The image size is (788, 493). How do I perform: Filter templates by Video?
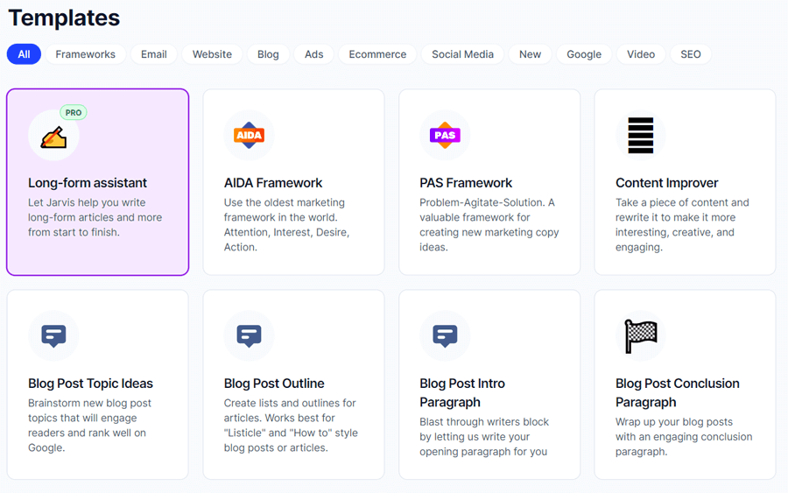click(x=641, y=54)
